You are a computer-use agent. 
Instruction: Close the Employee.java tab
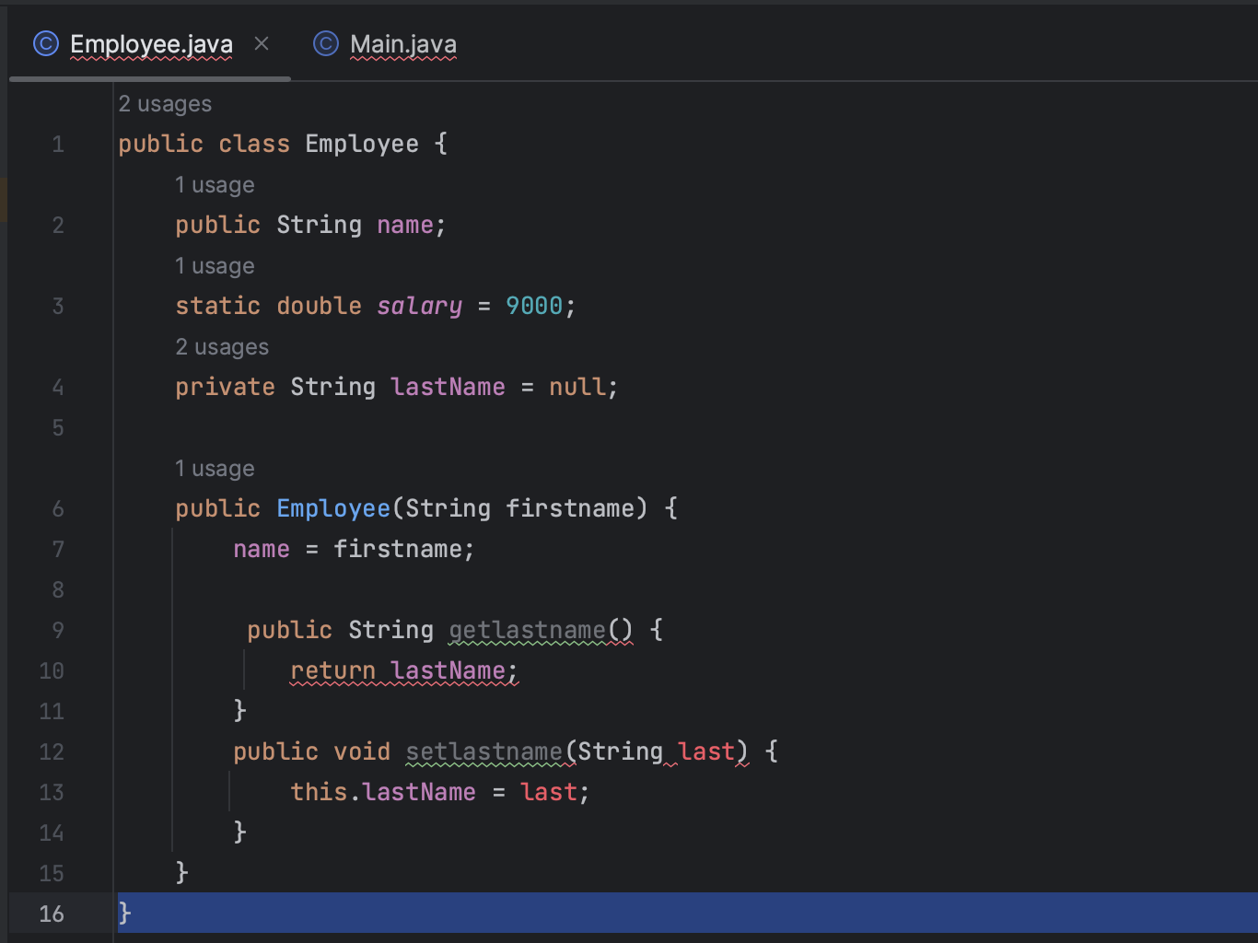coord(261,43)
